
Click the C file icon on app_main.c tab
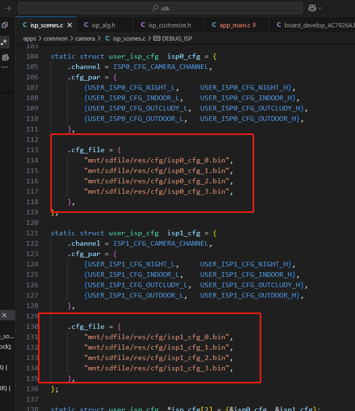pos(214,25)
